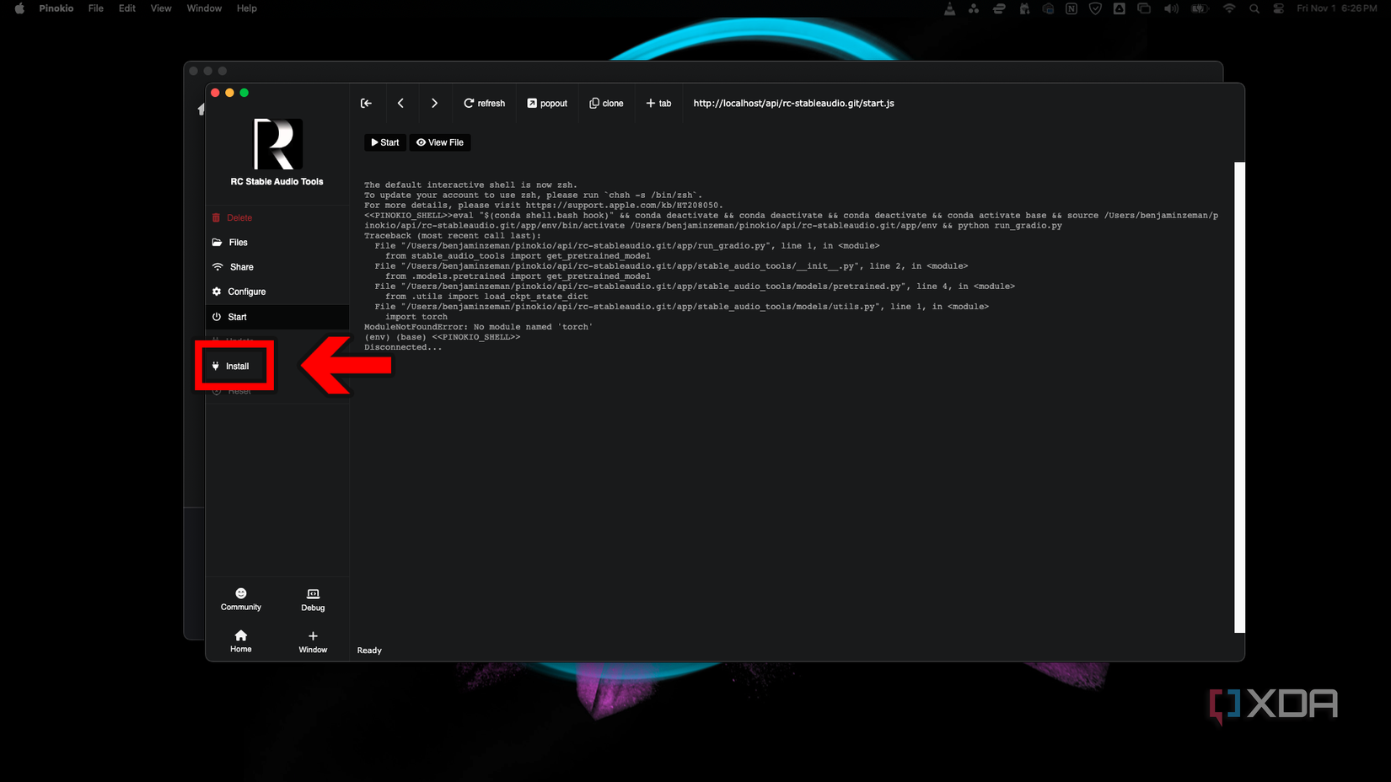
Task: Open the Debug panel
Action: point(312,598)
